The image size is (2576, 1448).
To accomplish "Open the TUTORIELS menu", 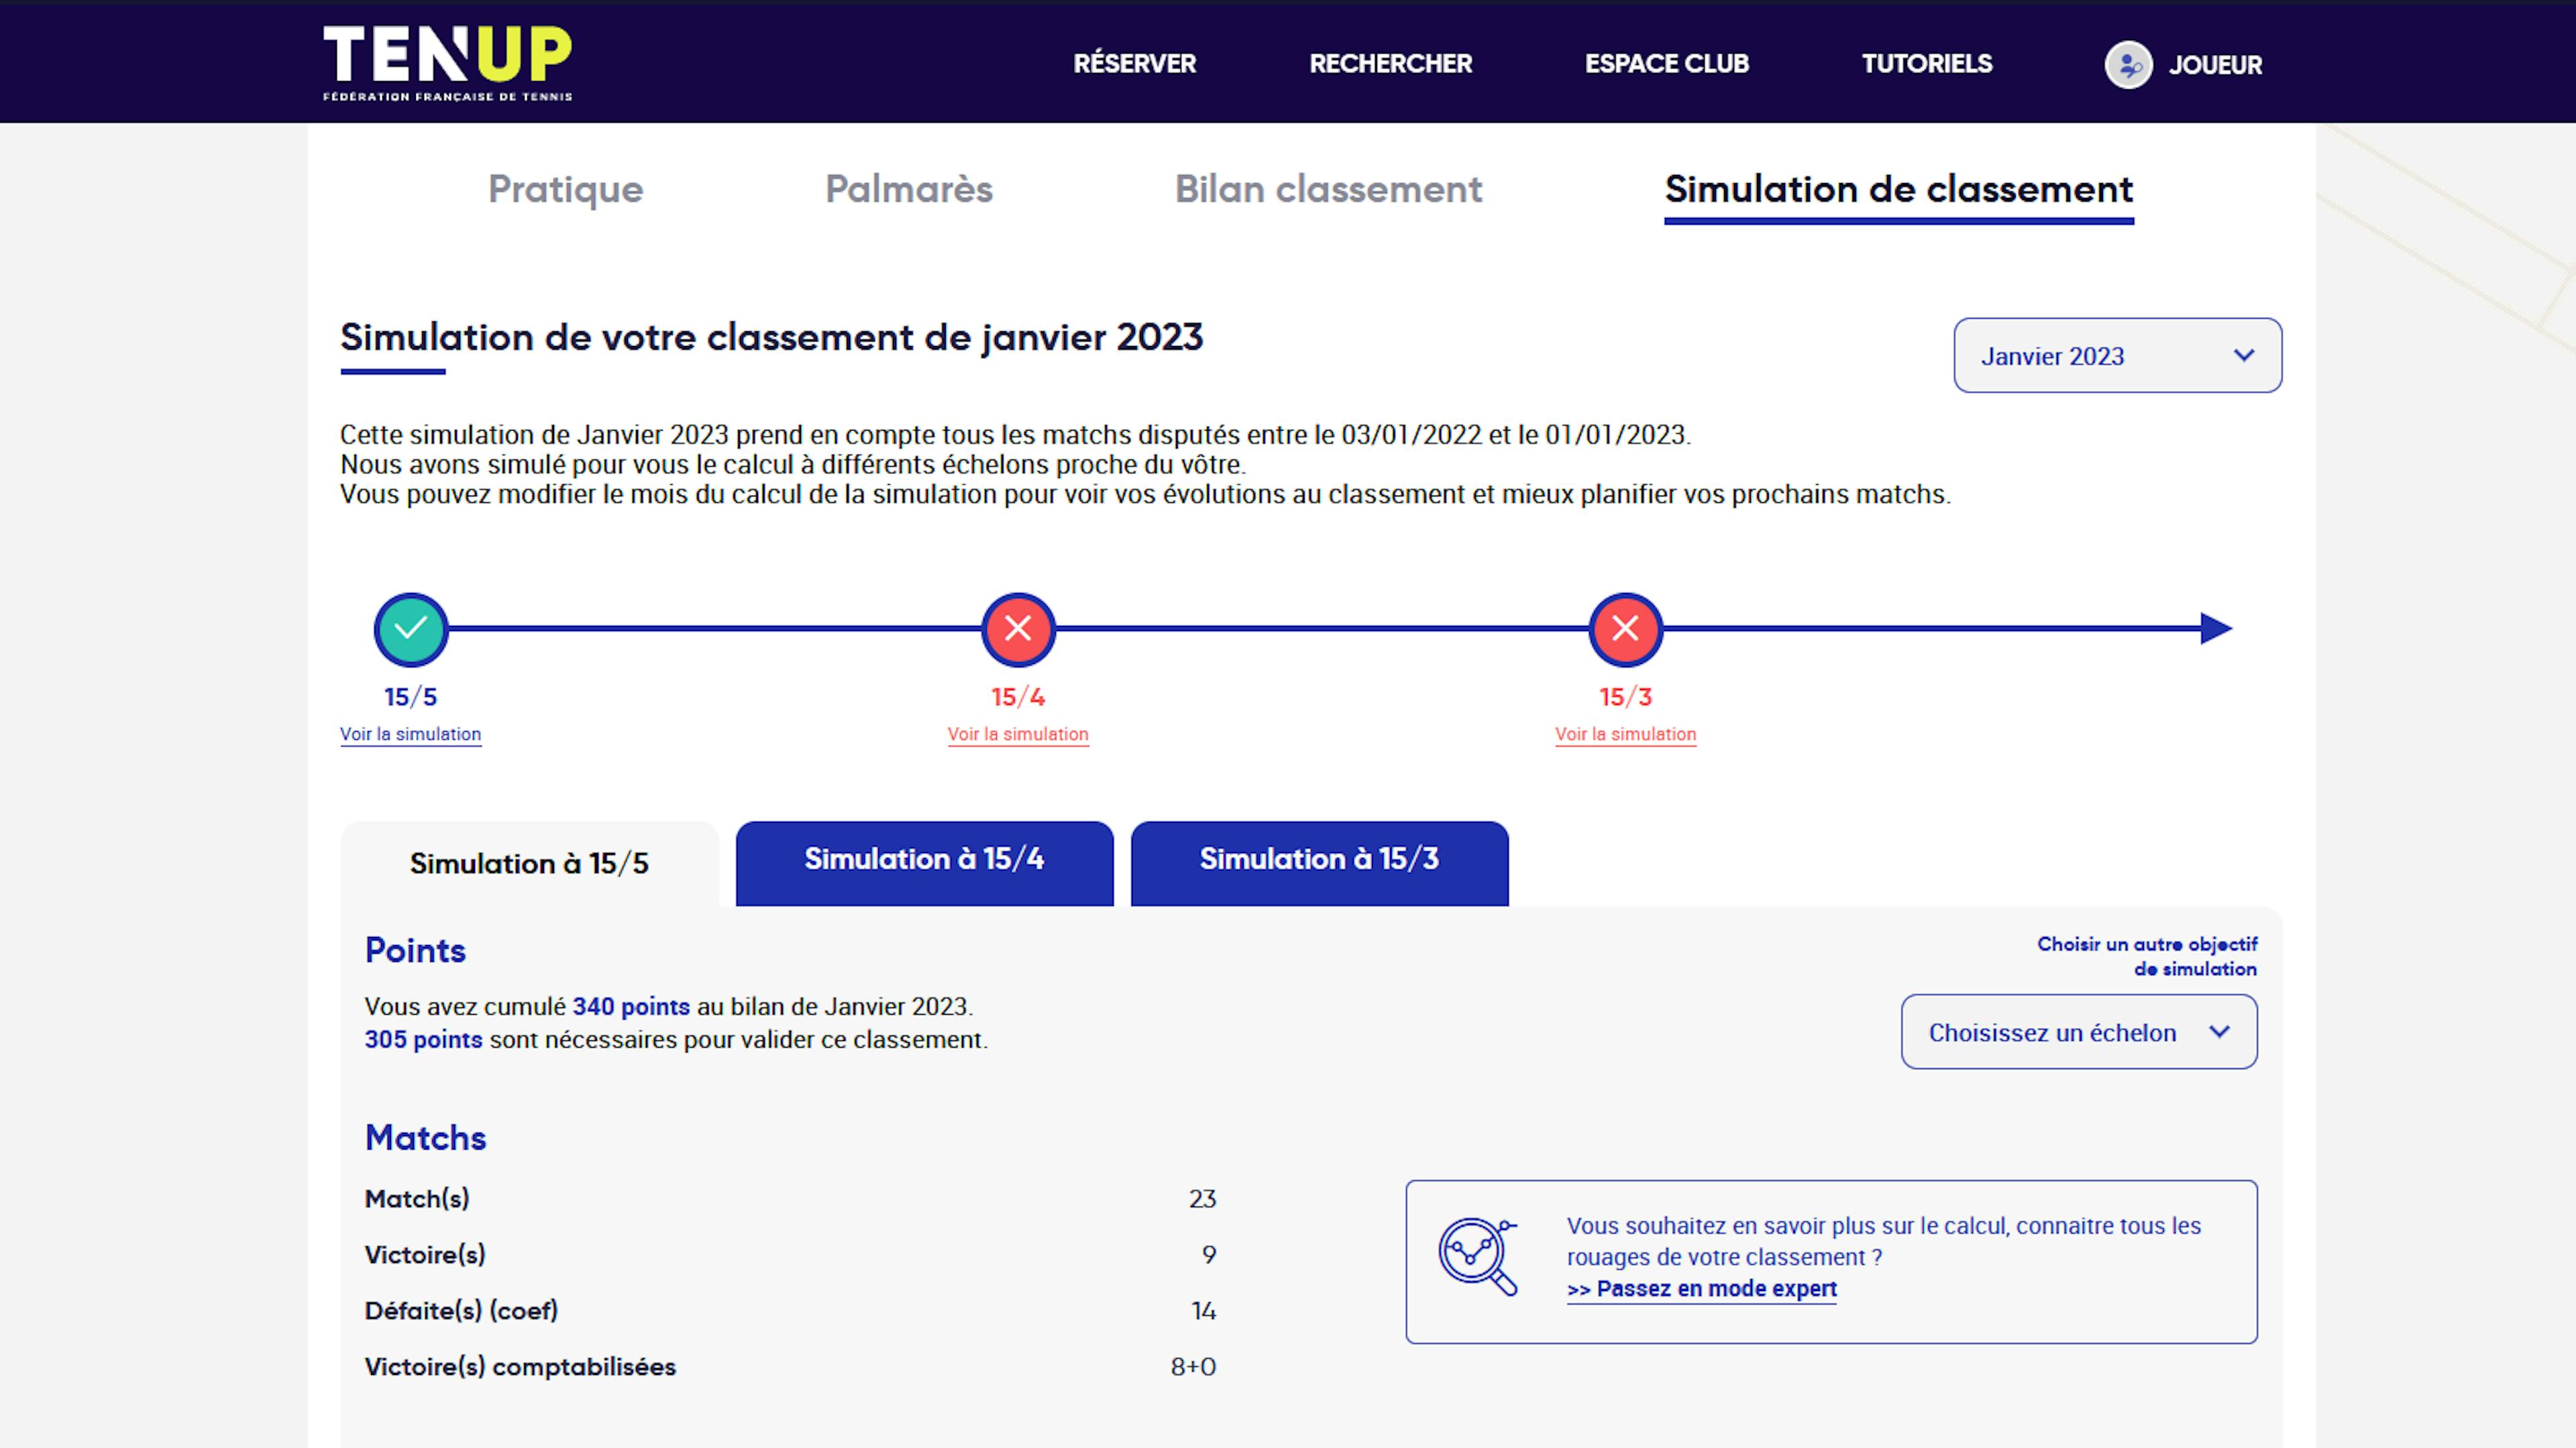I will [1926, 64].
